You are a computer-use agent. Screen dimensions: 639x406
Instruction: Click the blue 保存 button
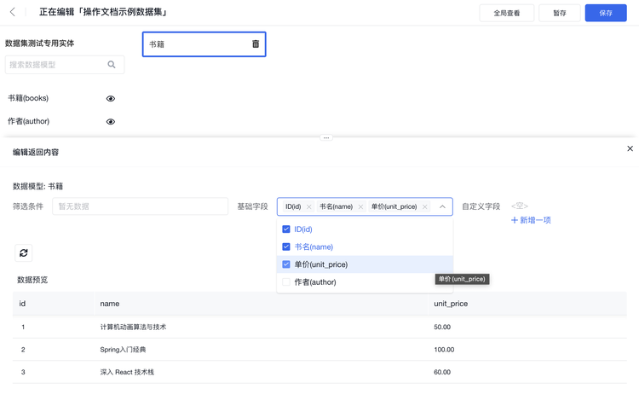pyautogui.click(x=606, y=13)
